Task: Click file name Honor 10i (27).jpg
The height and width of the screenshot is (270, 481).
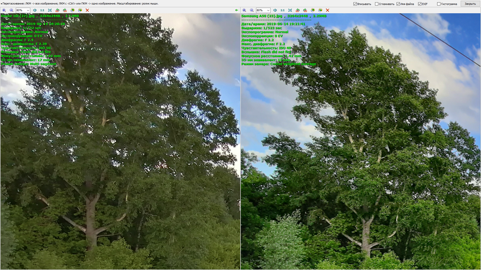Action: (x=18, y=16)
